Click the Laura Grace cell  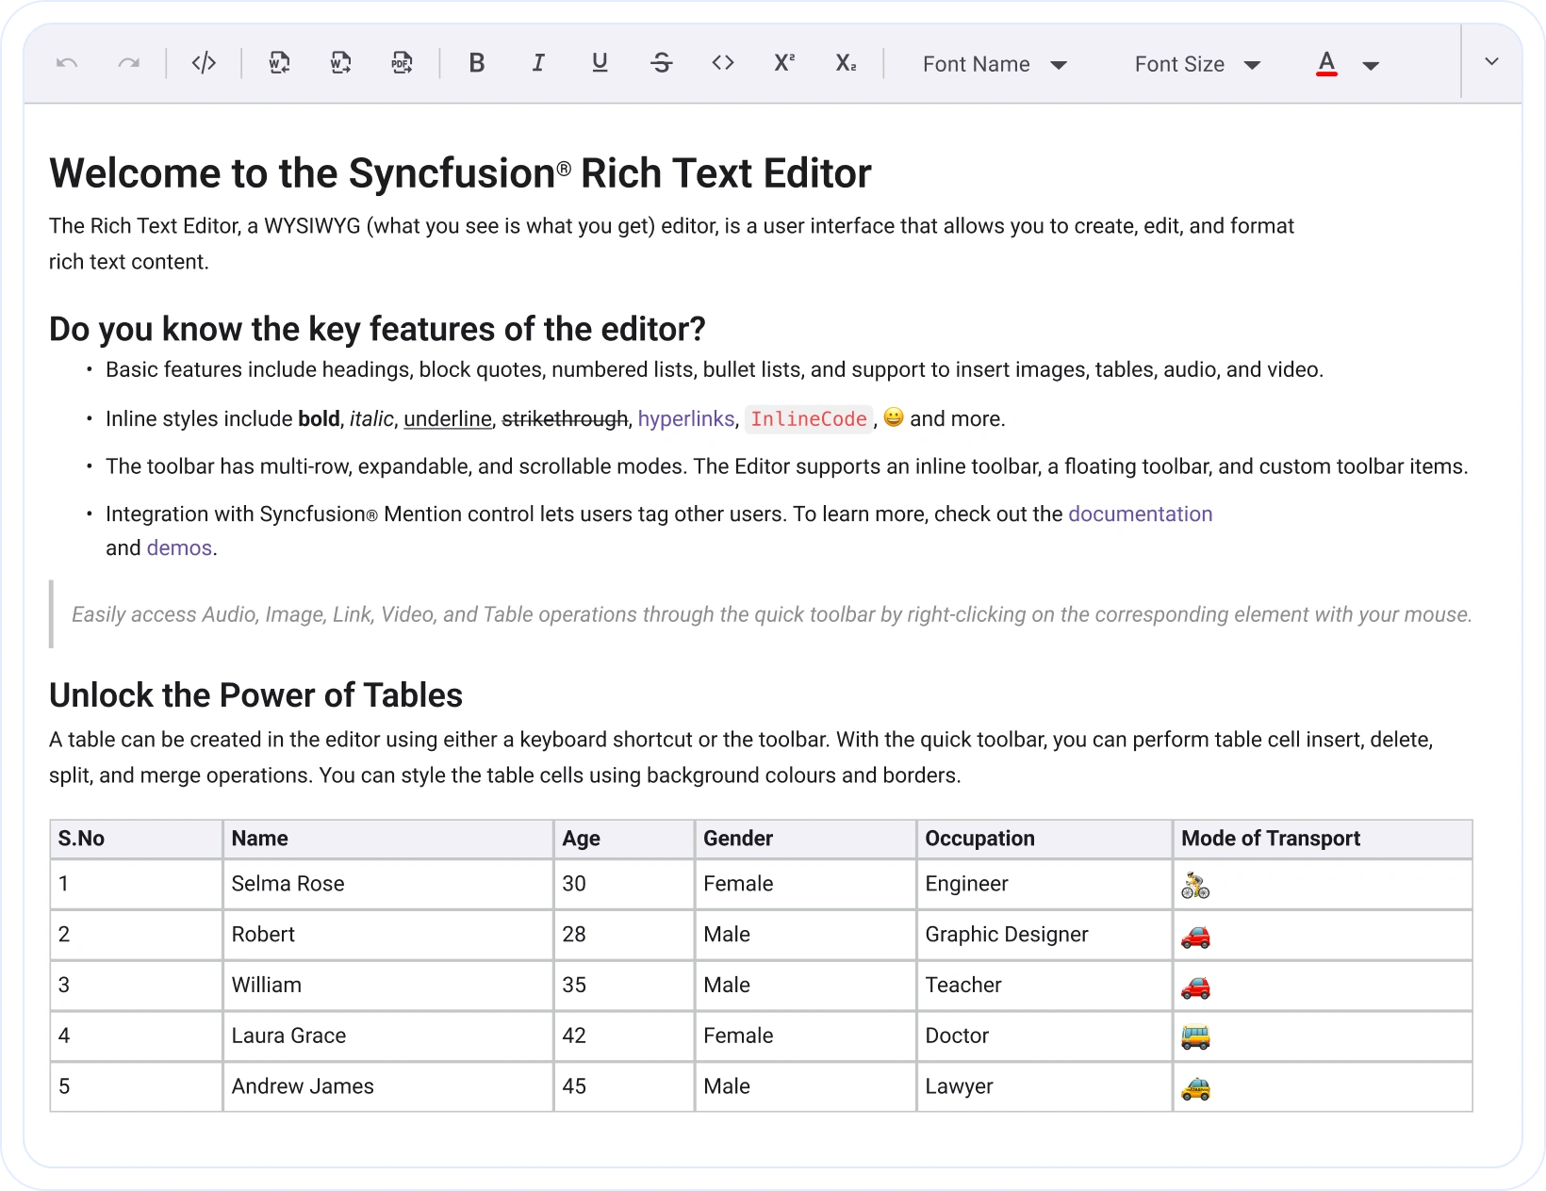[x=387, y=1036]
